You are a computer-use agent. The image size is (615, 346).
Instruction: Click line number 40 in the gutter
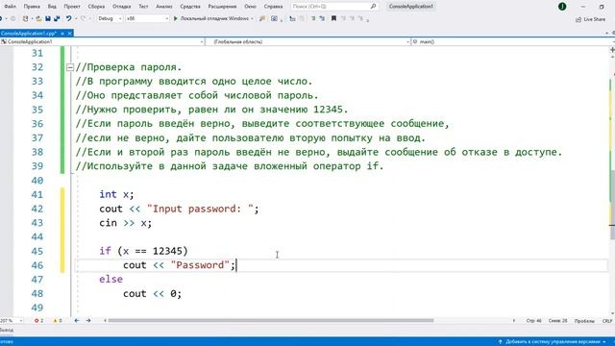pos(37,181)
